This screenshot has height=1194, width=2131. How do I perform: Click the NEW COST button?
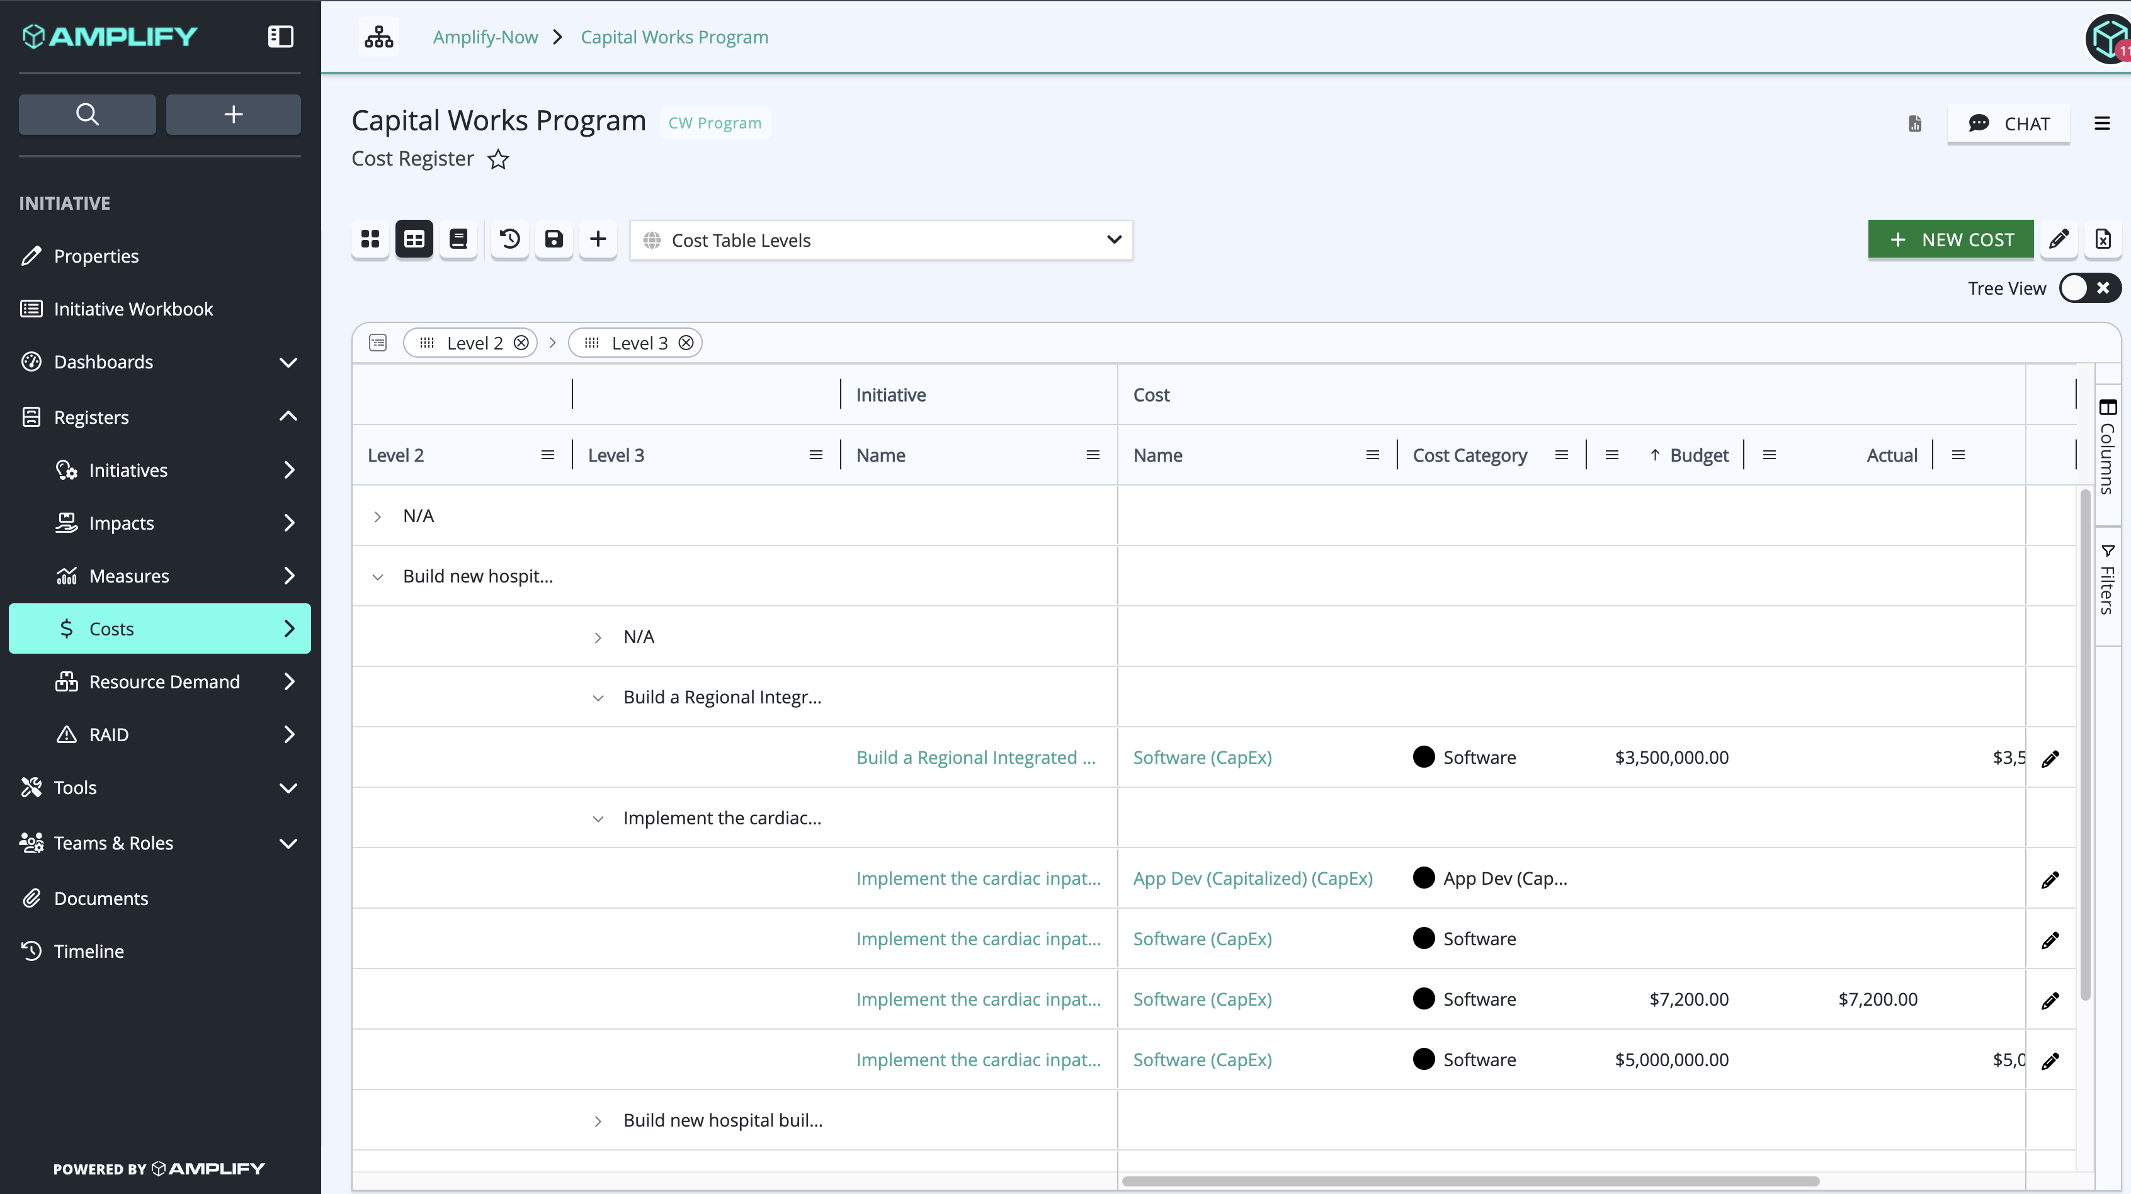[1951, 240]
